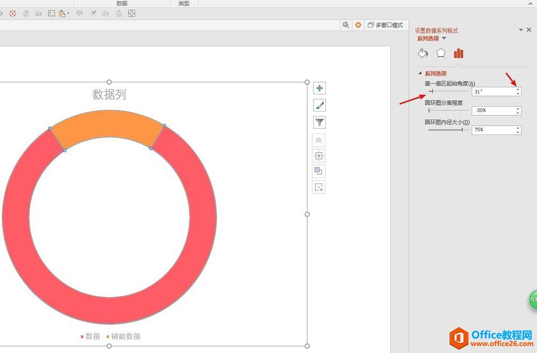Increase the first slice angle with up arrow
The image size is (537, 353).
click(x=518, y=90)
